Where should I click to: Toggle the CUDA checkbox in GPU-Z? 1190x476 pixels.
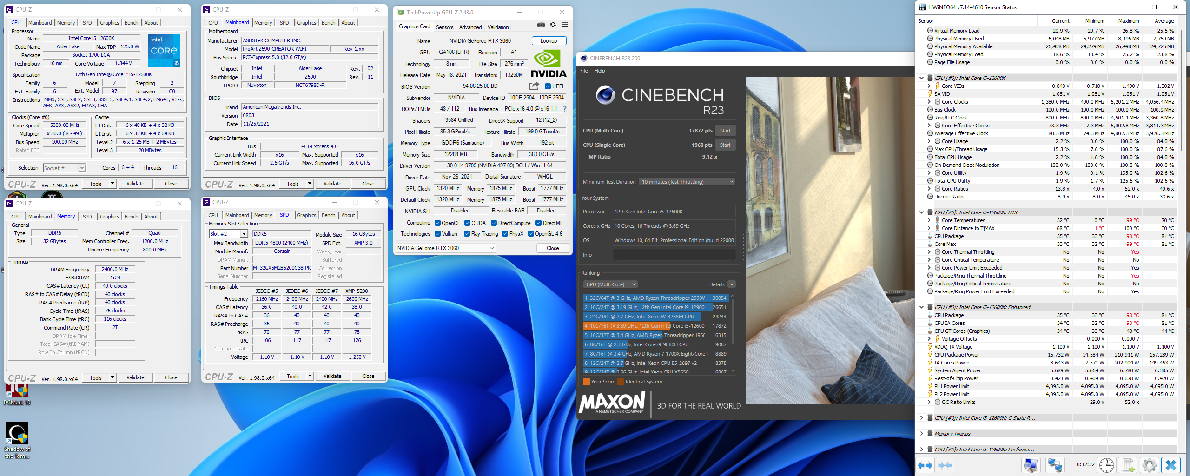click(x=467, y=223)
